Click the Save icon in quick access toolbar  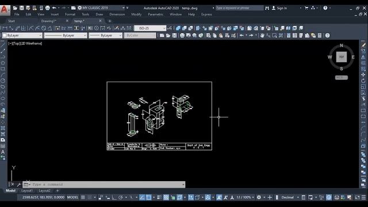tap(22, 8)
